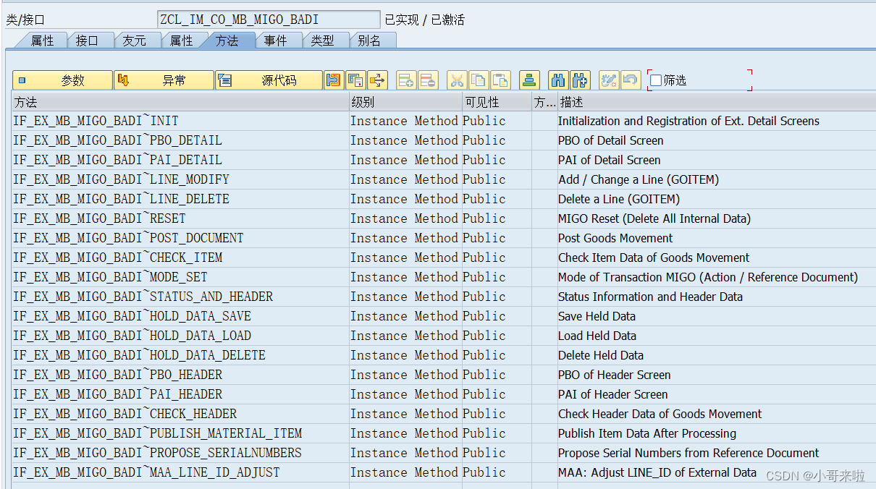This screenshot has height=489, width=876.
Task: Select method IF_EX_MB_MIGO_BADI~CHECK_HEADER
Action: coord(125,414)
